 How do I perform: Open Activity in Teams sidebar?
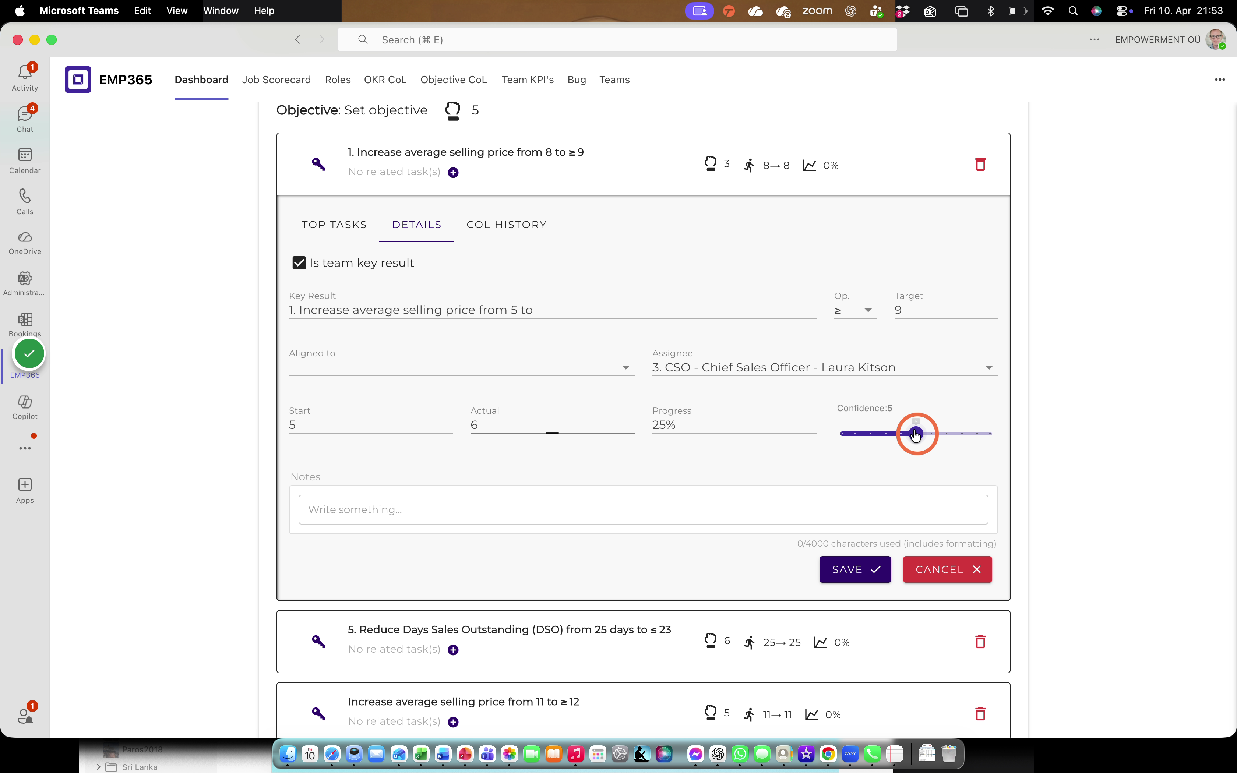click(25, 77)
